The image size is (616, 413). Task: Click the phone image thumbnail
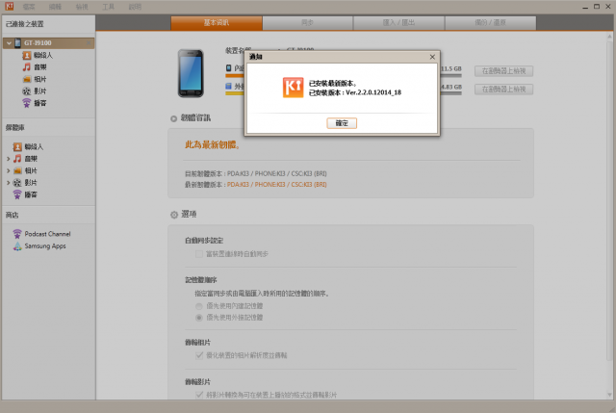click(x=191, y=73)
